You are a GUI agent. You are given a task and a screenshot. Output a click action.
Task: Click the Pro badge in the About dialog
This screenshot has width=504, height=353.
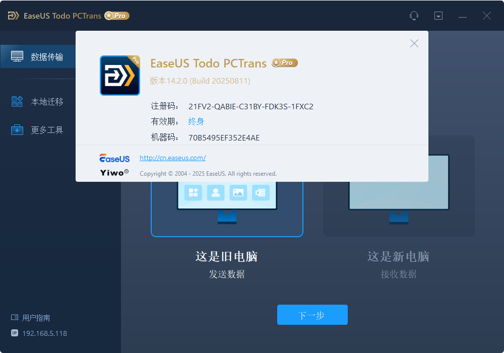[284, 62]
